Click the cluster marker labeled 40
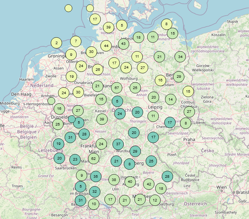 point(130,182)
